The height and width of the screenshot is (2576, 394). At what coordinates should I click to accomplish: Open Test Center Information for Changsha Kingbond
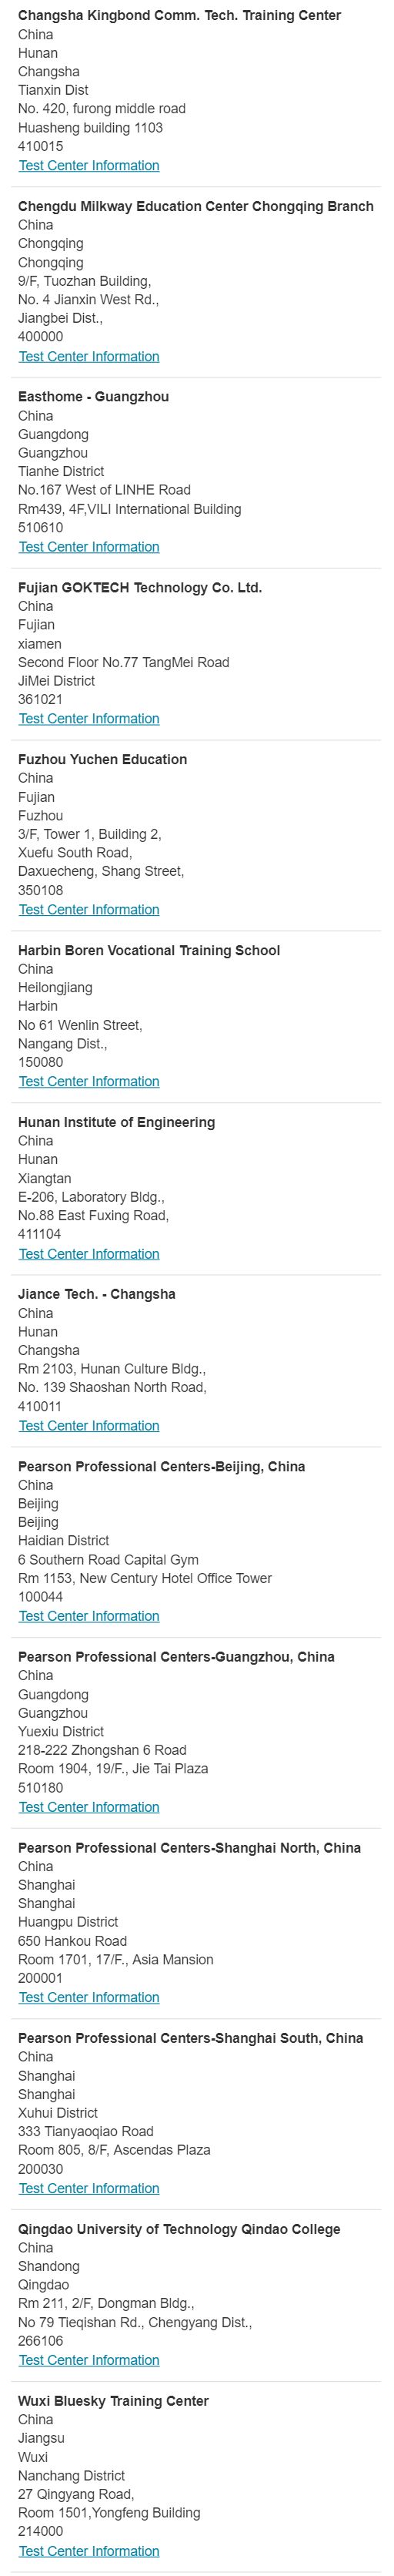point(89,165)
